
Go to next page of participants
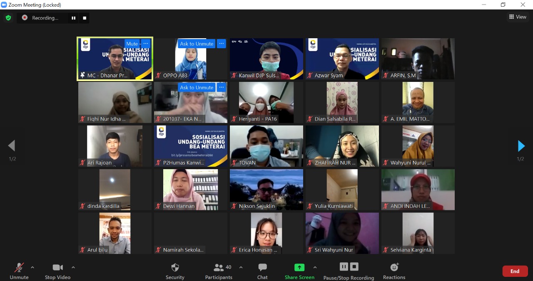(521, 146)
